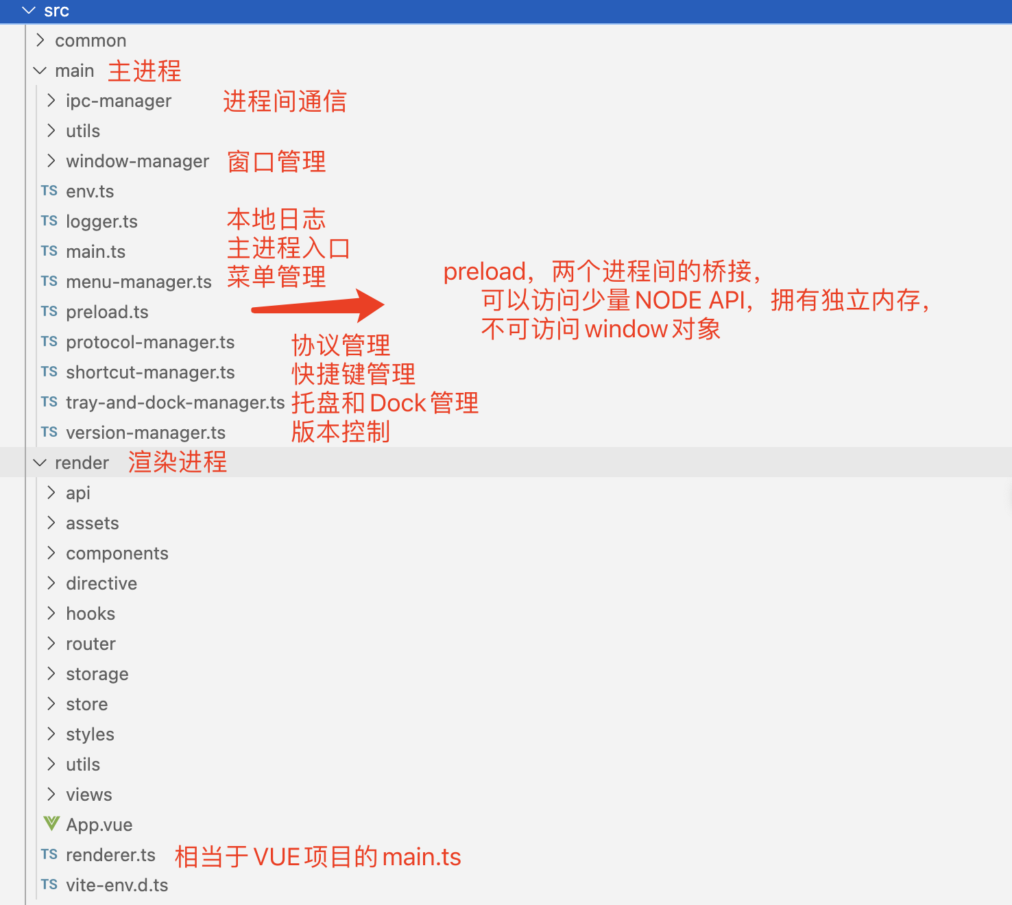
Task: Click TypeScript icon of protocol-manager.ts
Action: pos(49,341)
